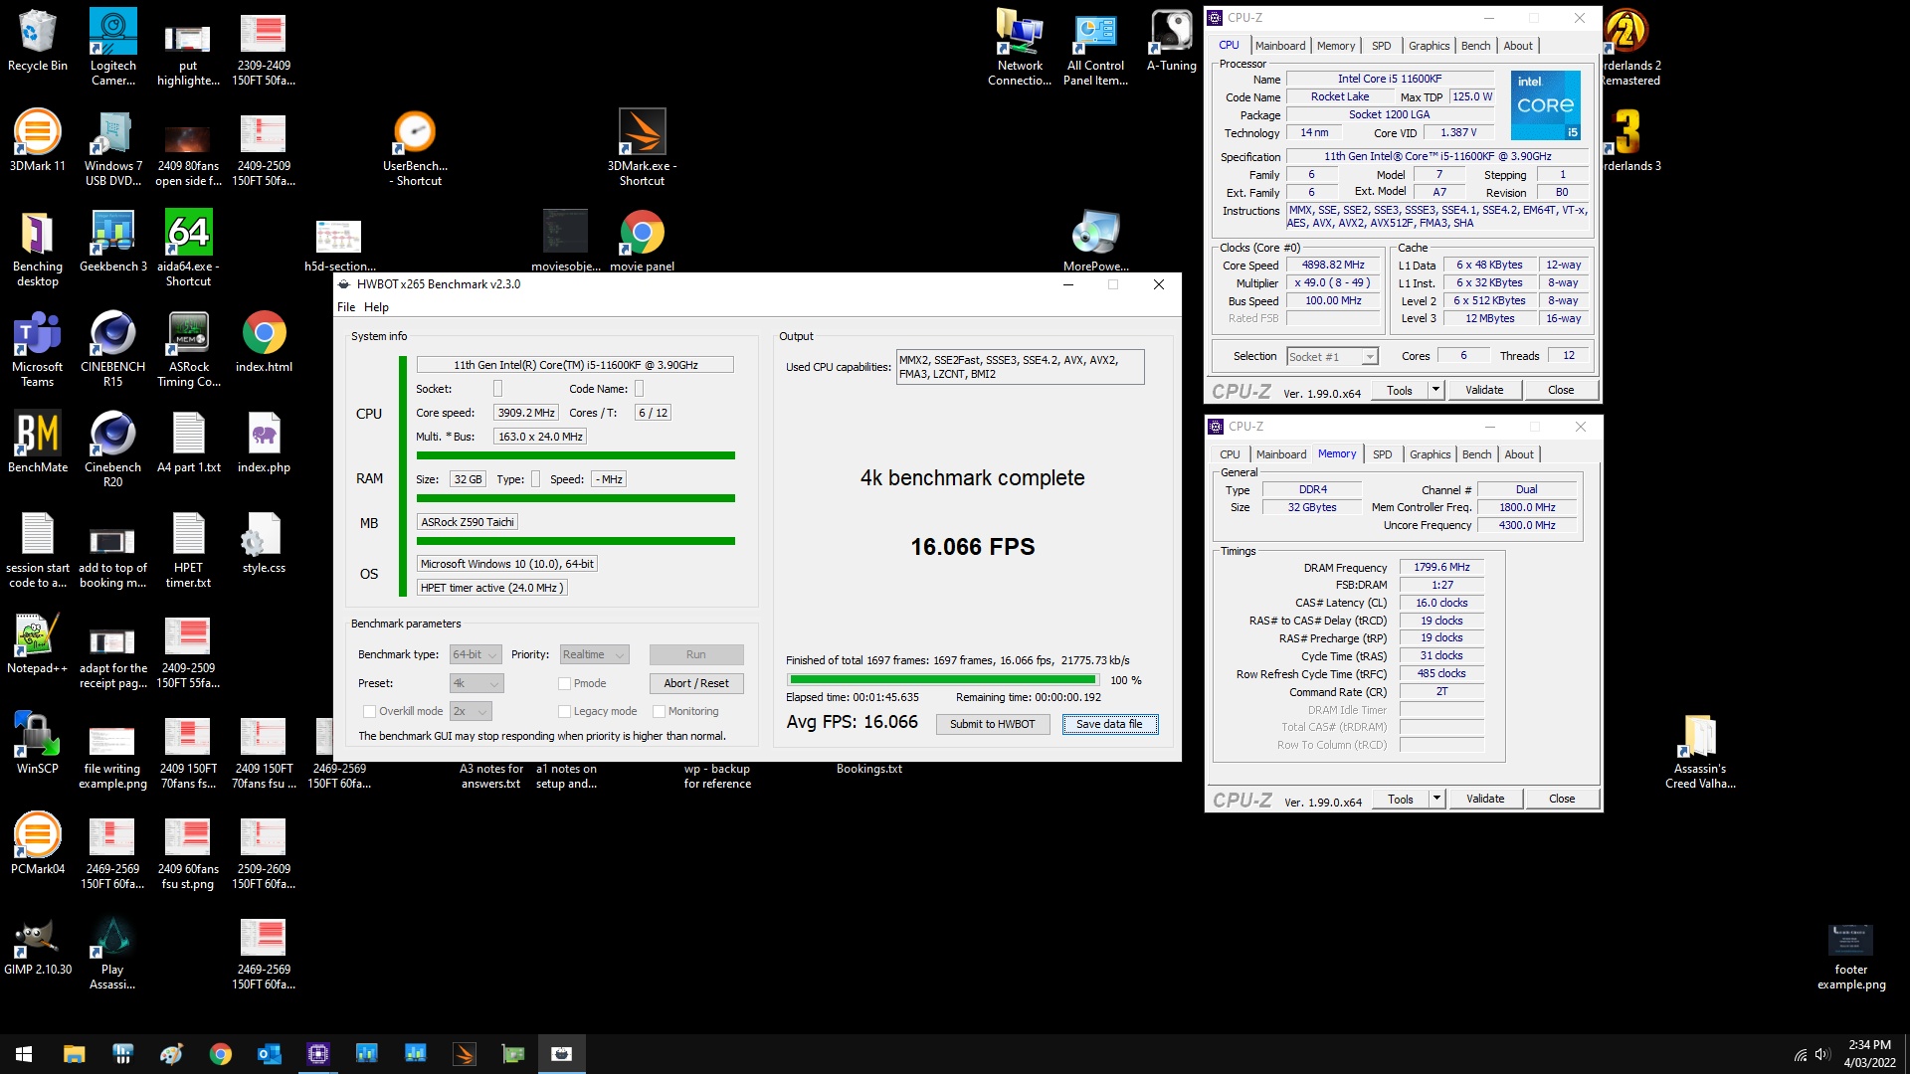Image resolution: width=1910 pixels, height=1074 pixels.
Task: Select the aida64.exe shortcut icon
Action: point(188,249)
